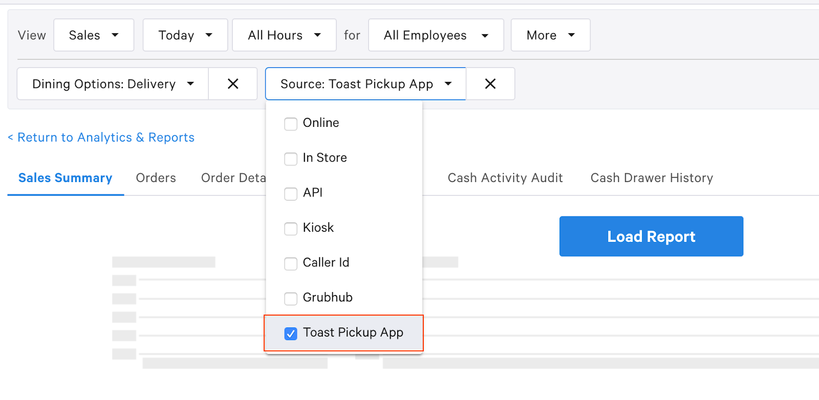Remove the Dining Options Delivery filter
819x400 pixels.
(x=233, y=84)
